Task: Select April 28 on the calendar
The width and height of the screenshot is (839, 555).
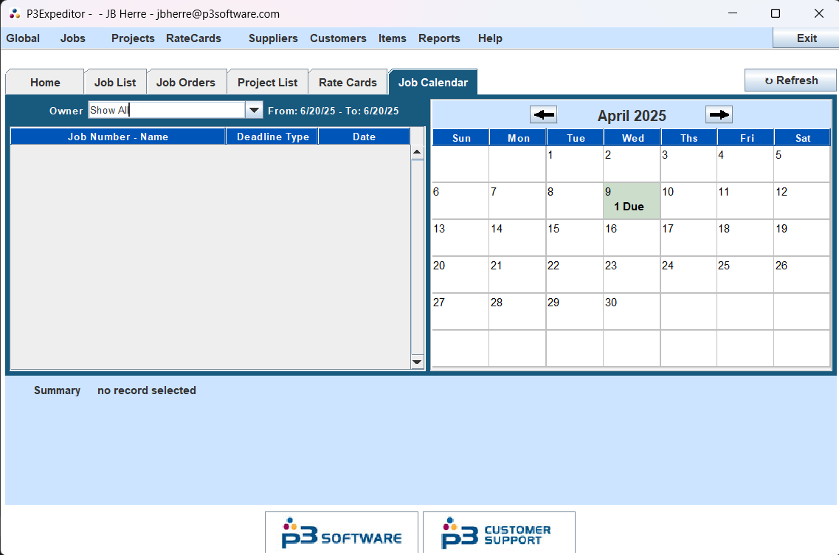Action: 517,311
